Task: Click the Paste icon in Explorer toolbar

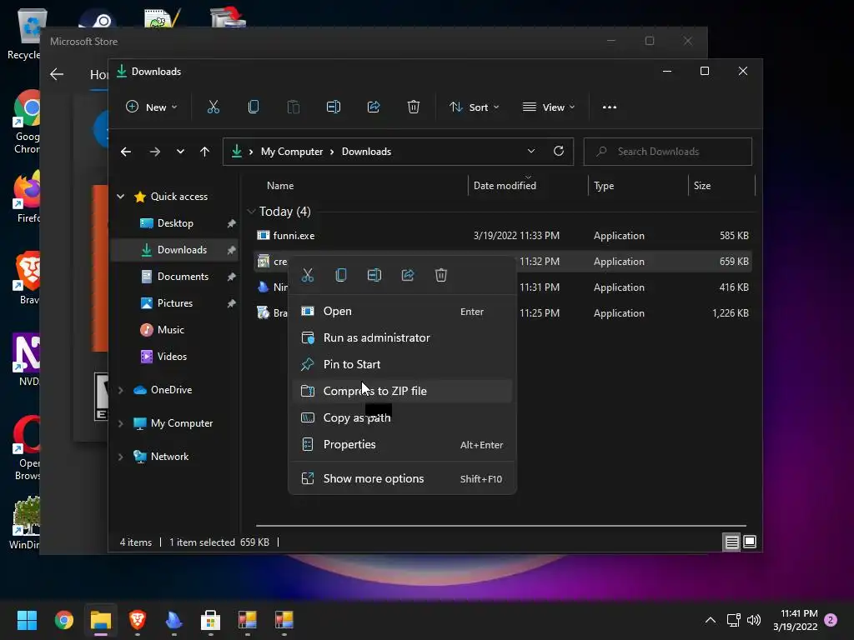Action: (293, 107)
